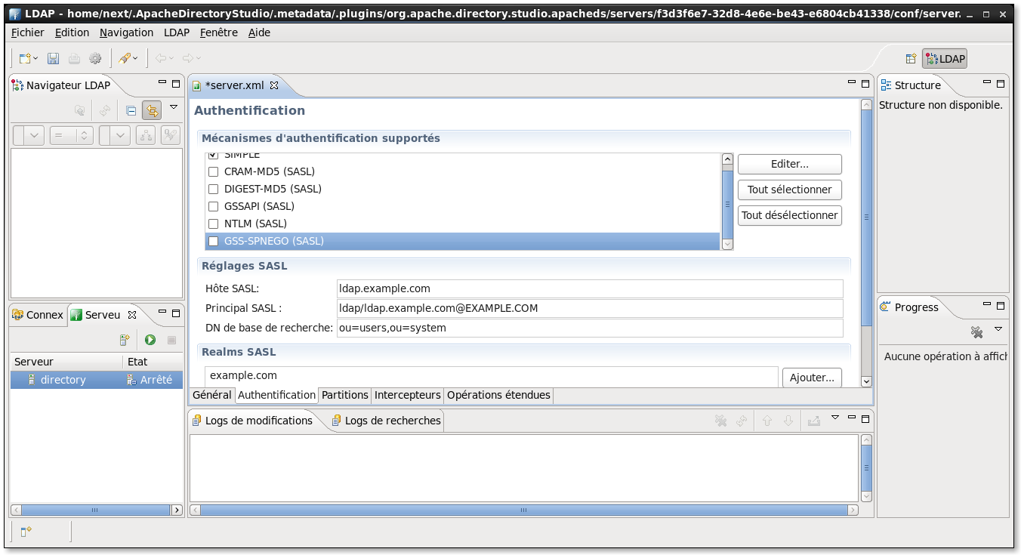Expand the Progress view menu triangle

(998, 329)
